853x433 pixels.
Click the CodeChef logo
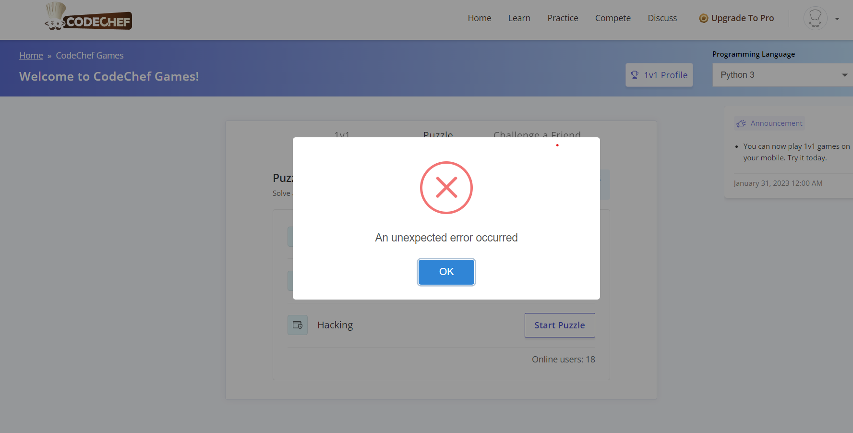click(x=88, y=17)
